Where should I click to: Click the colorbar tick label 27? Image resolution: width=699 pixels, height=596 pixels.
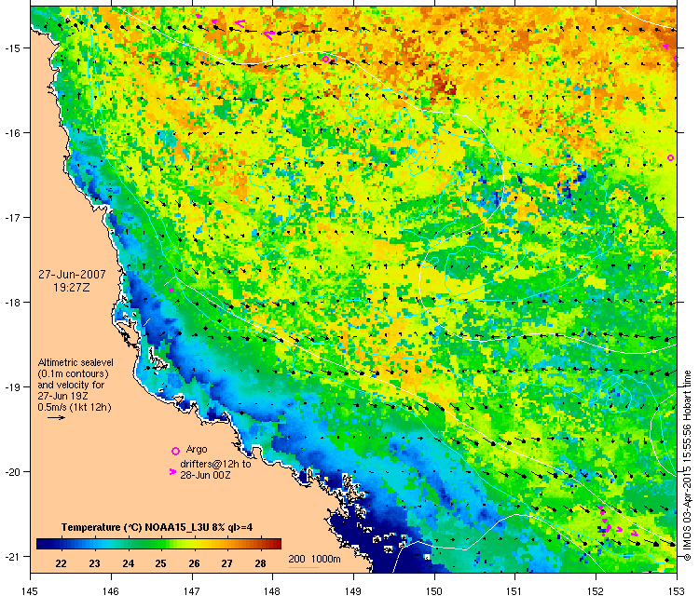point(227,563)
